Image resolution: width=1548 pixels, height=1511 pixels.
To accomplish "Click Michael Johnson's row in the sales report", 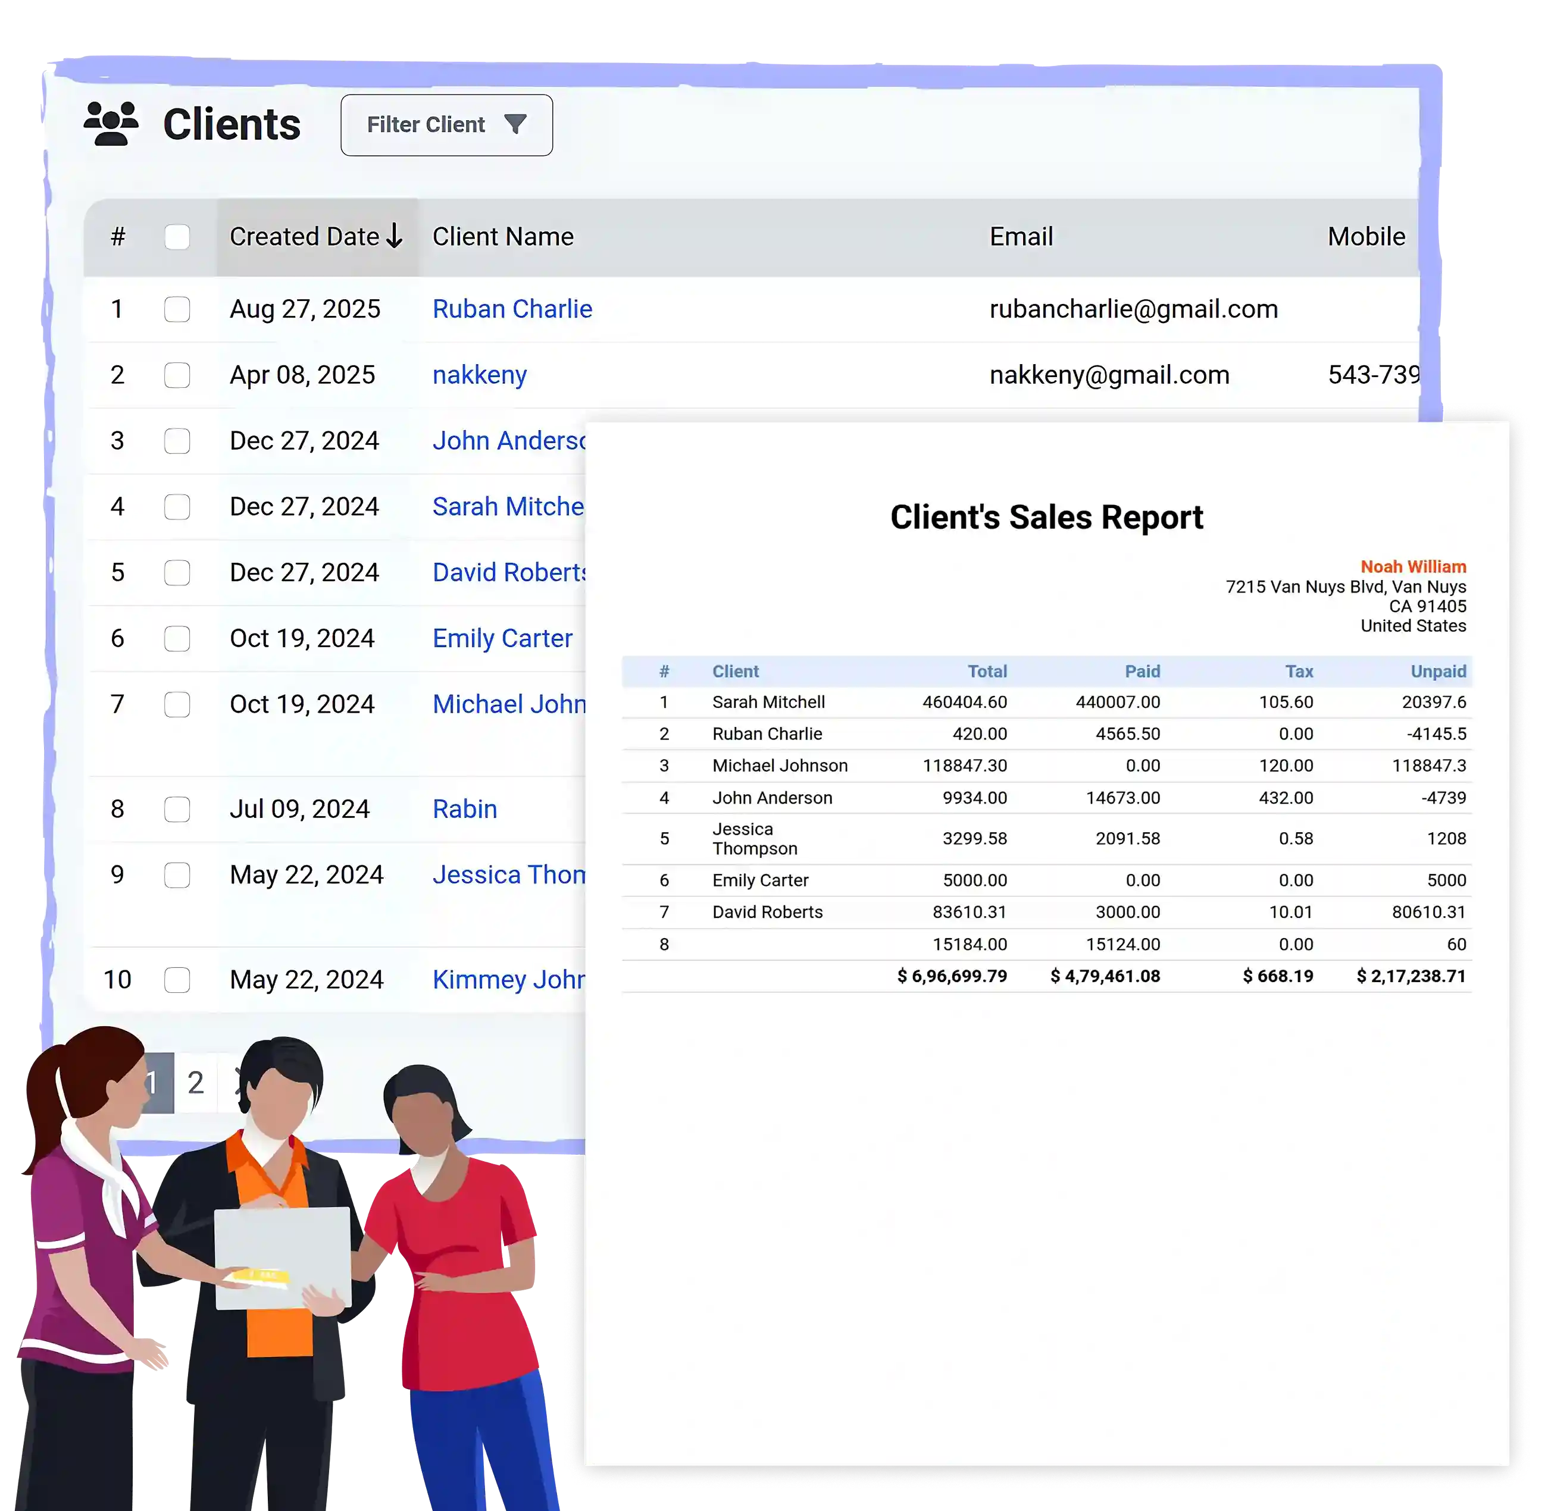I will point(780,765).
